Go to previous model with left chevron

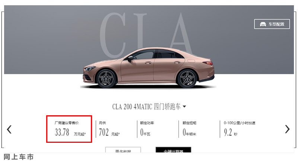pyautogui.click(x=9, y=129)
